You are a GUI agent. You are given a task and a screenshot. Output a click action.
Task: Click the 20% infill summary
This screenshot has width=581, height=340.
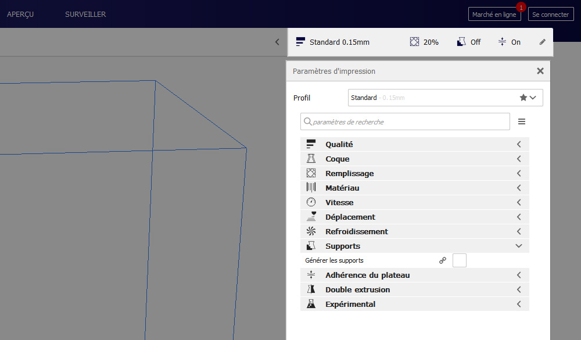(424, 42)
